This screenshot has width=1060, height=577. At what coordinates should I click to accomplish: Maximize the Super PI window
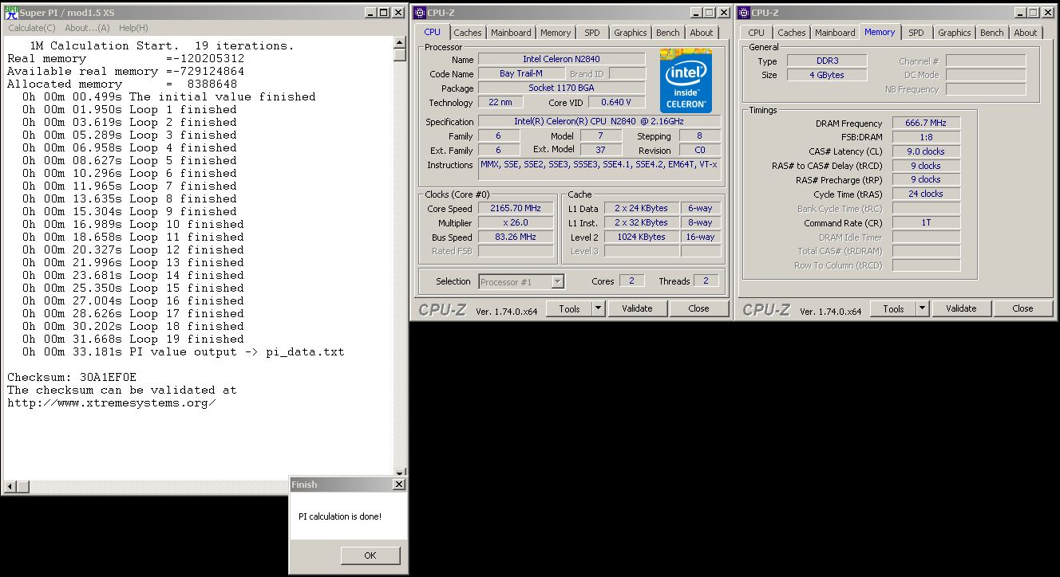384,13
